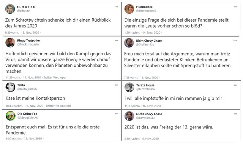Click the 'Twitter for Android' source link
The width and height of the screenshot is (243, 144).
[58, 106]
